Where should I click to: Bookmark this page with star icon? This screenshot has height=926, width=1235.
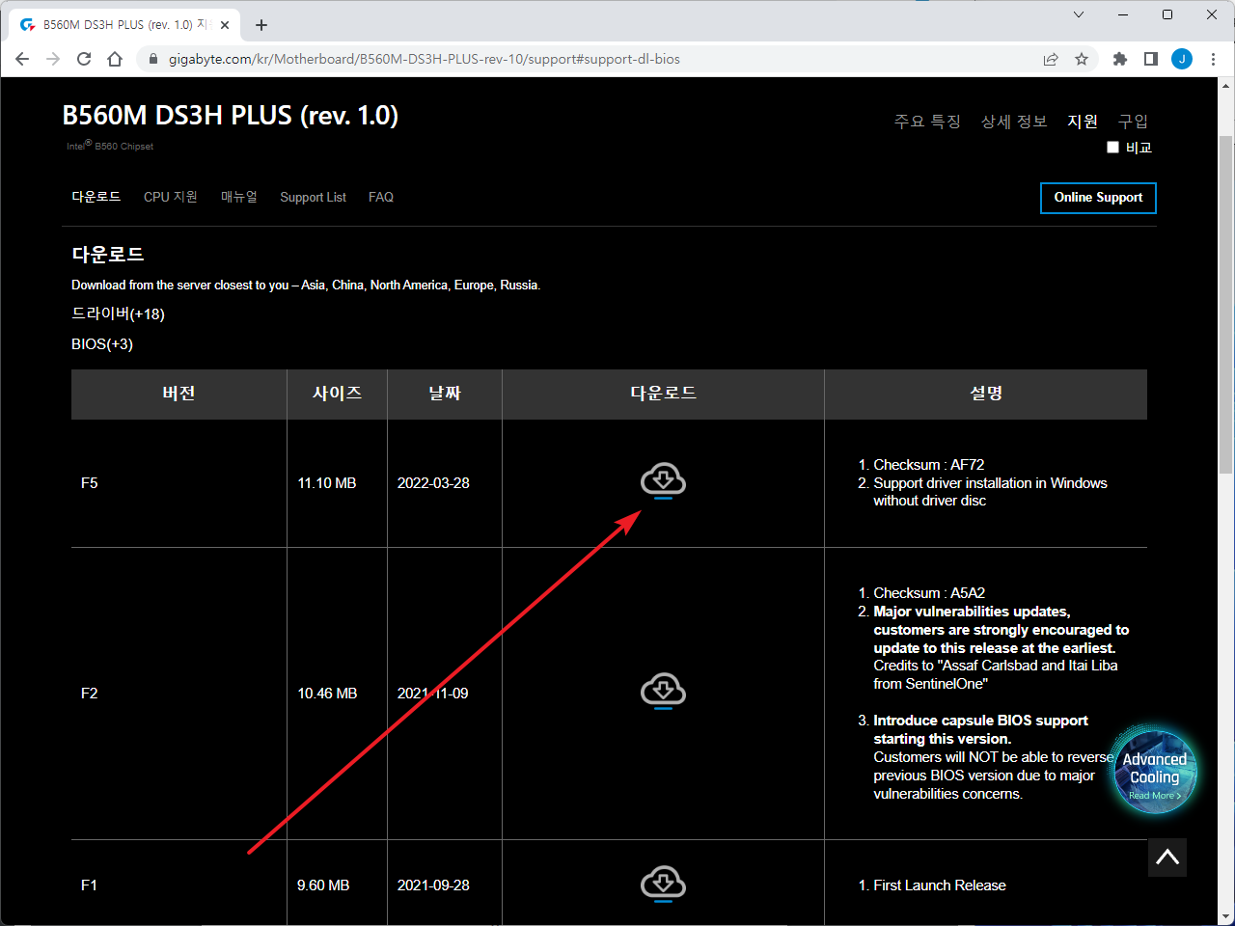[x=1082, y=59]
